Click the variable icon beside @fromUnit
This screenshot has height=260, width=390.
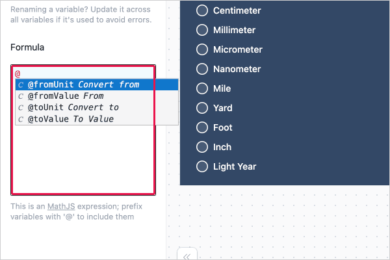(21, 85)
